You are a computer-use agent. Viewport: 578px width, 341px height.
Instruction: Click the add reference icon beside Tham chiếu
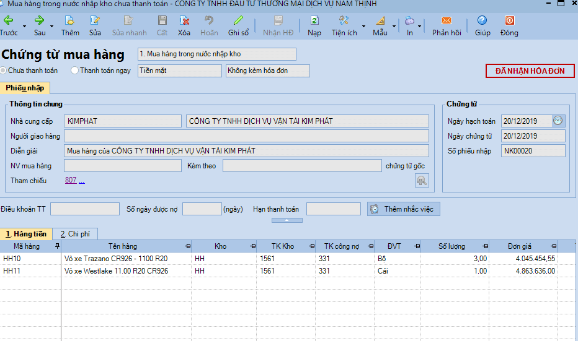coord(422,181)
